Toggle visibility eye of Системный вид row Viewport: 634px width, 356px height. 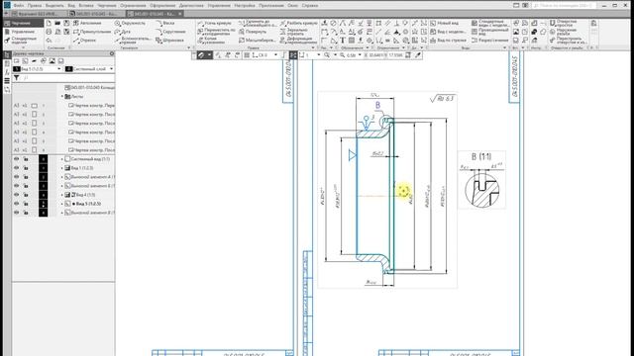17,159
